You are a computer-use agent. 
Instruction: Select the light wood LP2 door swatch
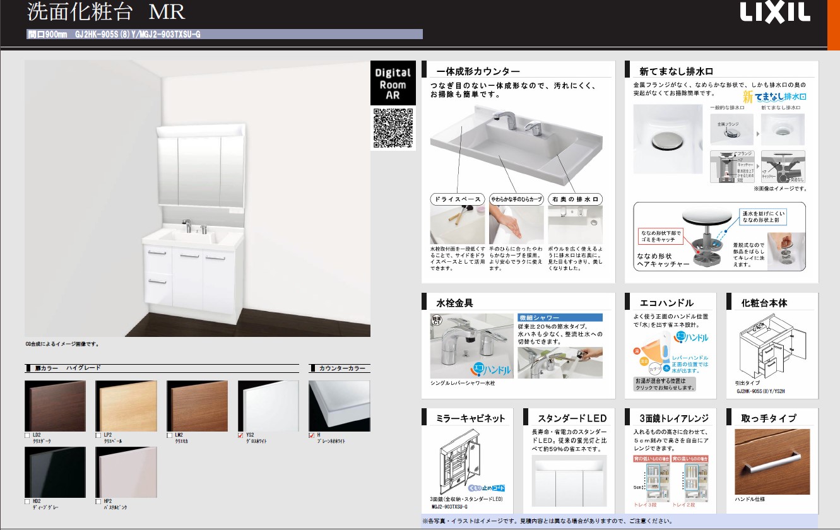point(126,406)
